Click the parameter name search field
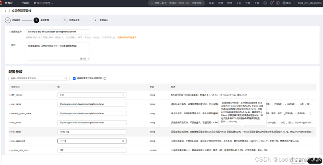Image resolution: width=323 pixels, height=165 pixels. [x=39, y=78]
